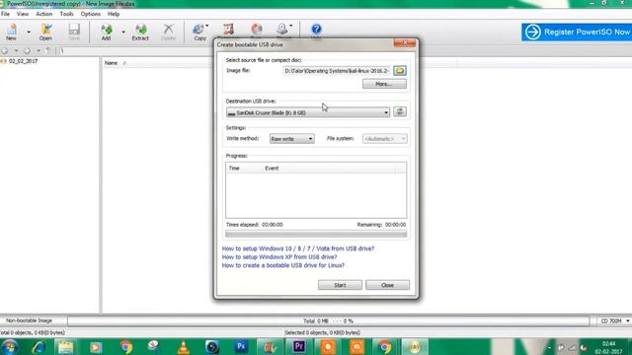Open File Explorer from the taskbar

point(66,347)
